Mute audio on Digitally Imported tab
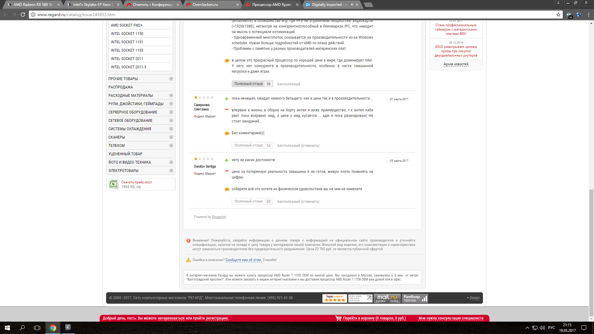Image resolution: width=594 pixels, height=334 pixels. (x=352, y=5)
